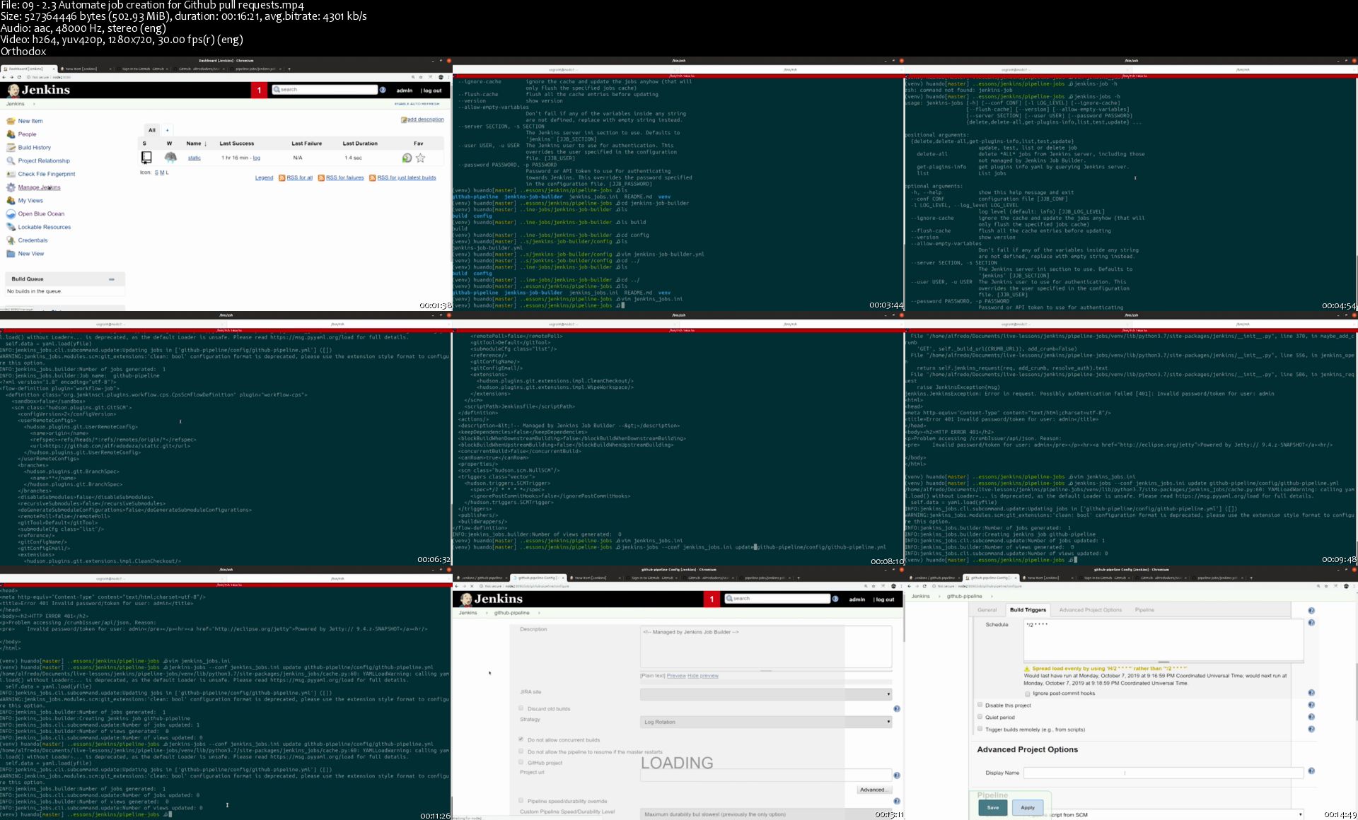Enable Trigger builds remotely checkbox
This screenshot has width=1358, height=820.
[x=980, y=729]
